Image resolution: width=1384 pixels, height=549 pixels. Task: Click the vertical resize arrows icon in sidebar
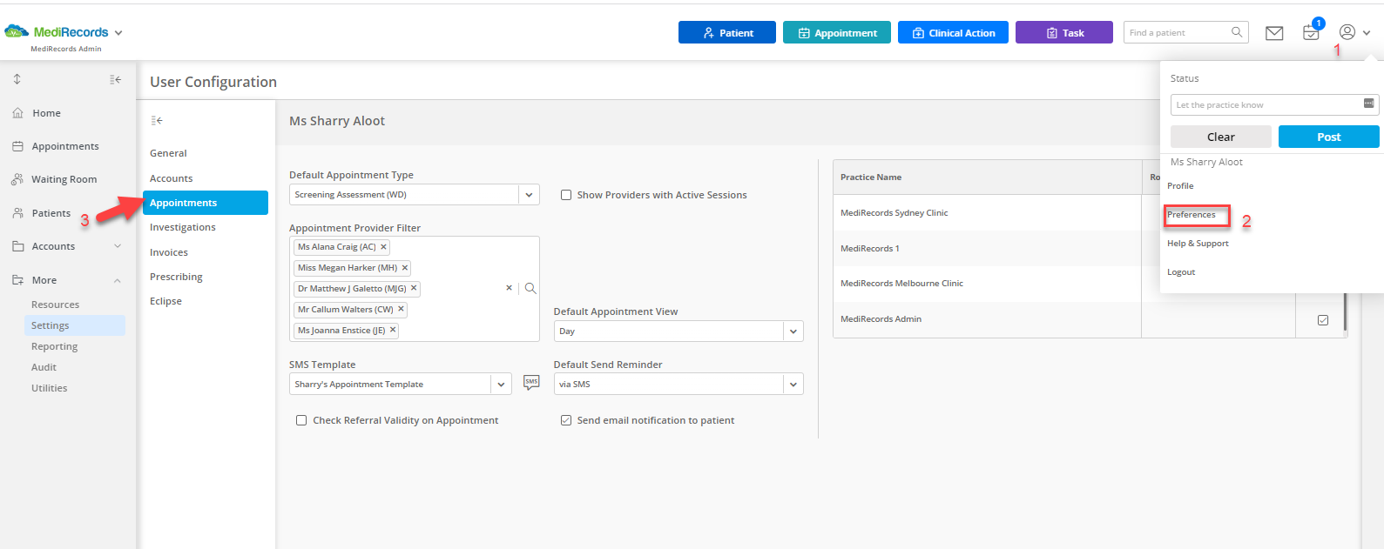(x=17, y=79)
